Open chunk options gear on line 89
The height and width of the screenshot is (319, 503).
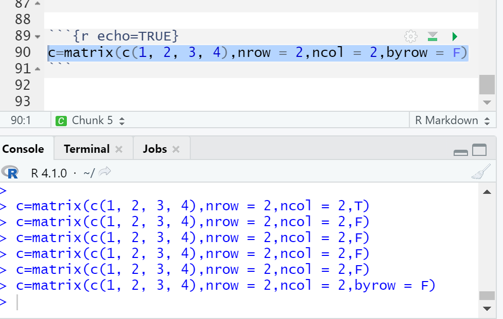pos(410,36)
